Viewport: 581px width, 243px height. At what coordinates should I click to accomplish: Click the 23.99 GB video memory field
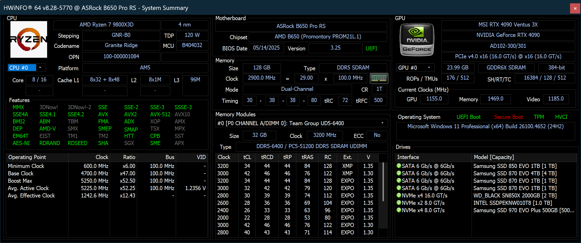(x=457, y=68)
